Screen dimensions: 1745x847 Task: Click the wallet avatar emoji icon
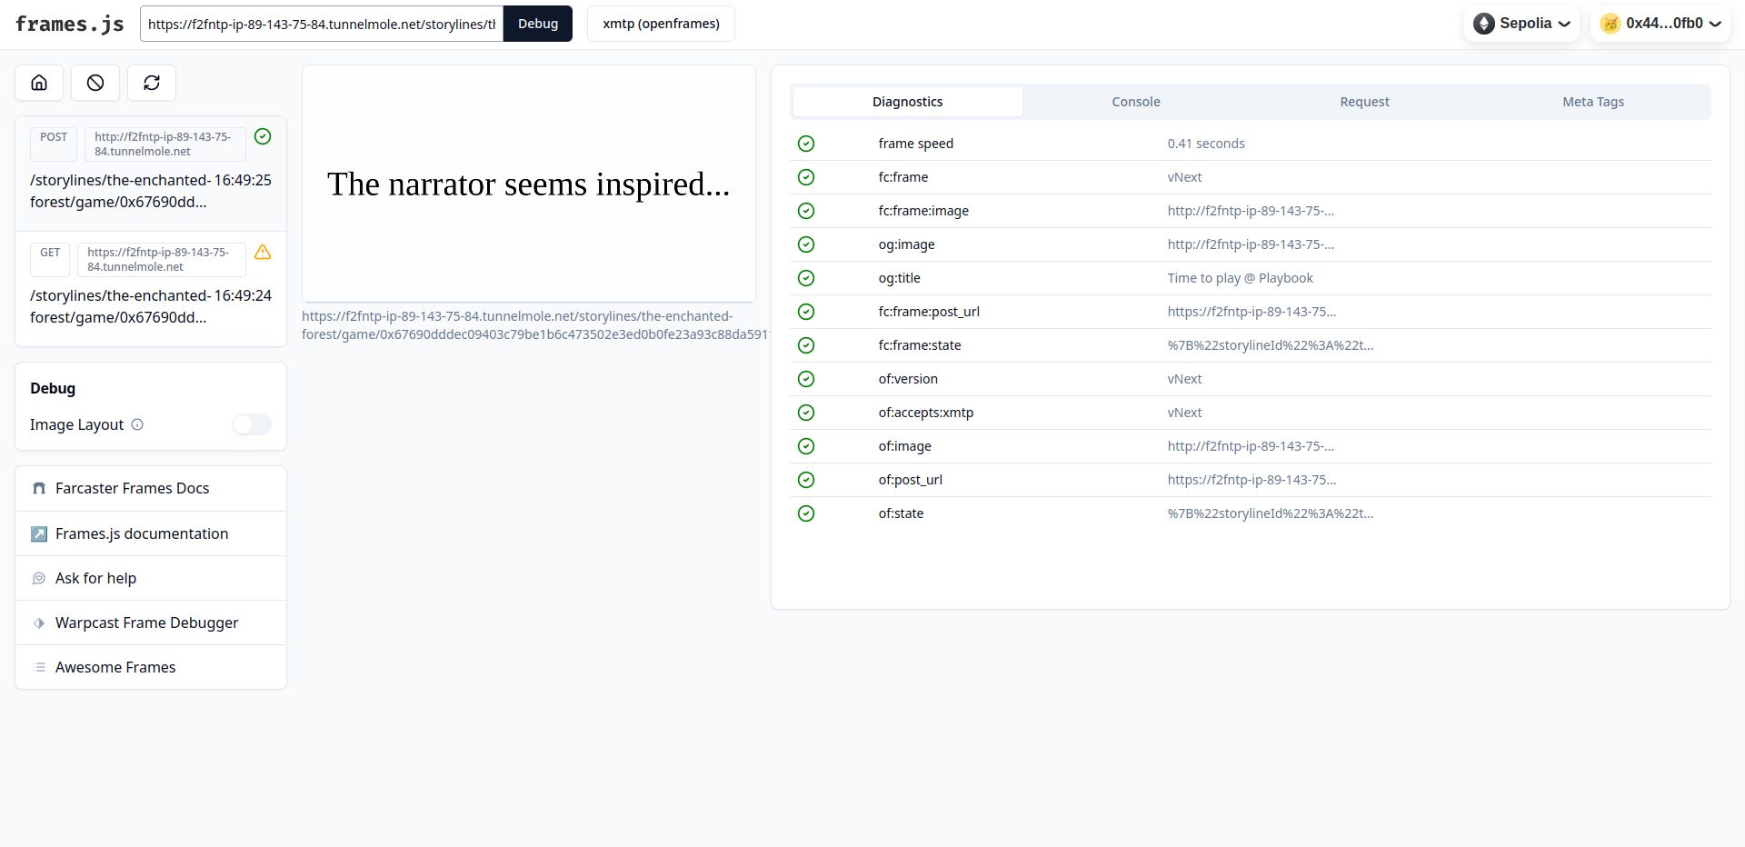point(1610,24)
